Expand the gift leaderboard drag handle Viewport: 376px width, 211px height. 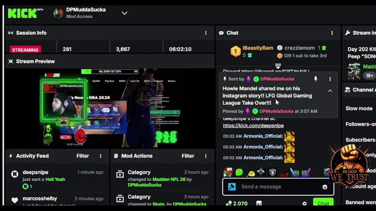coord(278,66)
